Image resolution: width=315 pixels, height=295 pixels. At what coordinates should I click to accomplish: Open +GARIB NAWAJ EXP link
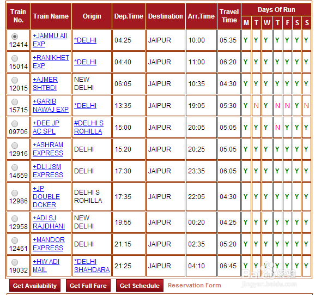click(x=51, y=105)
